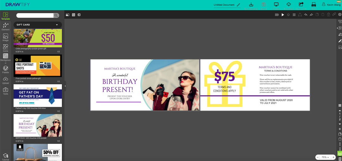Select the Free portrait shots yellow template
This screenshot has height=161, width=342.
(37, 66)
